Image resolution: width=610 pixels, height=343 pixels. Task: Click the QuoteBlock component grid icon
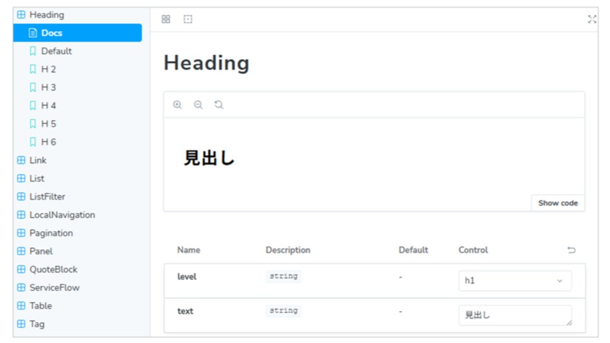[x=21, y=270]
